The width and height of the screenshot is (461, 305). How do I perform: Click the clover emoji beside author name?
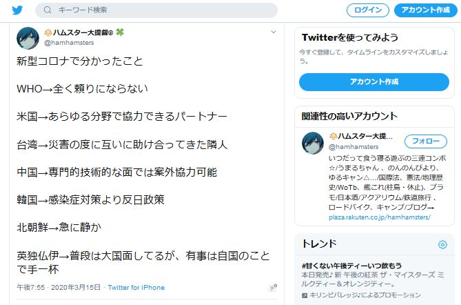[120, 32]
